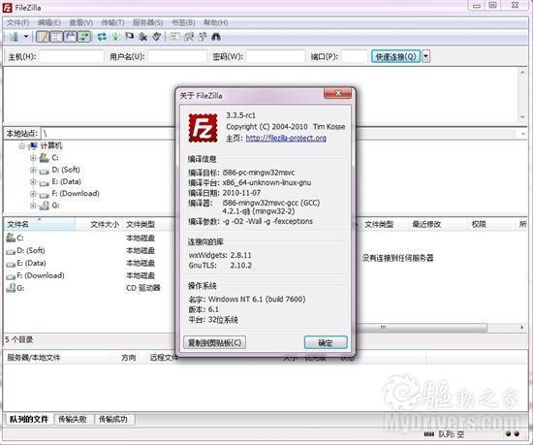533x445 pixels.
Task: Click the 复制到剪贴板(C) button
Action: [x=215, y=342]
